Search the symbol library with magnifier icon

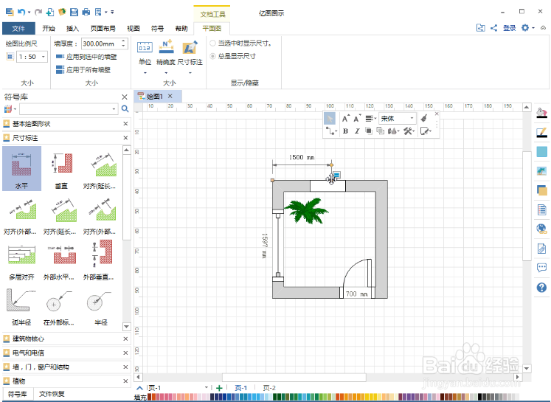click(125, 109)
